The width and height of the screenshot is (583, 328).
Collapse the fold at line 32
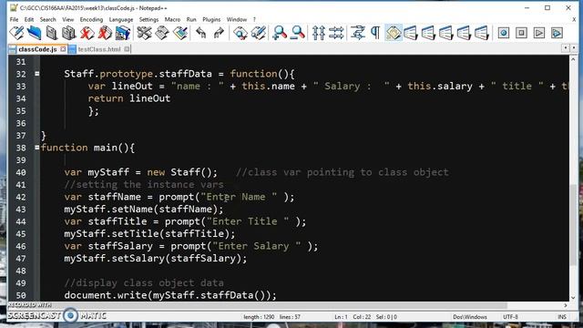(x=36, y=74)
